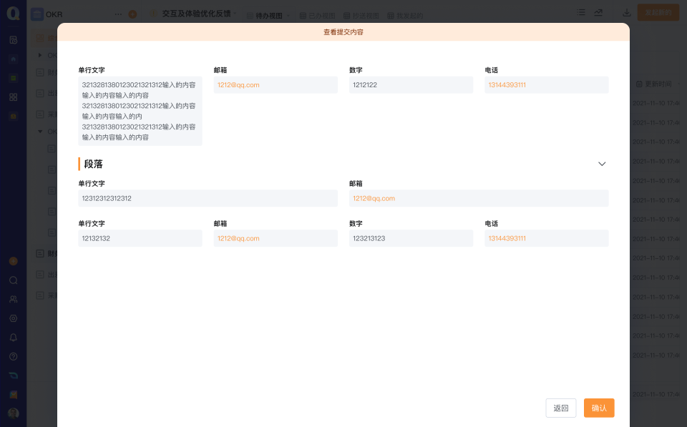Click the 数字 field containing 123213123
Image resolution: width=687 pixels, height=427 pixels.
411,238
